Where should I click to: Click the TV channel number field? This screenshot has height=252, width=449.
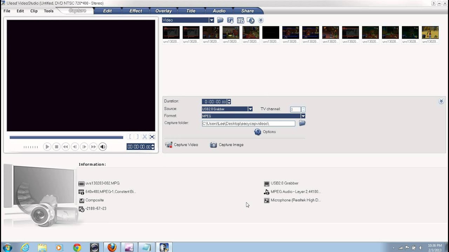click(x=296, y=110)
